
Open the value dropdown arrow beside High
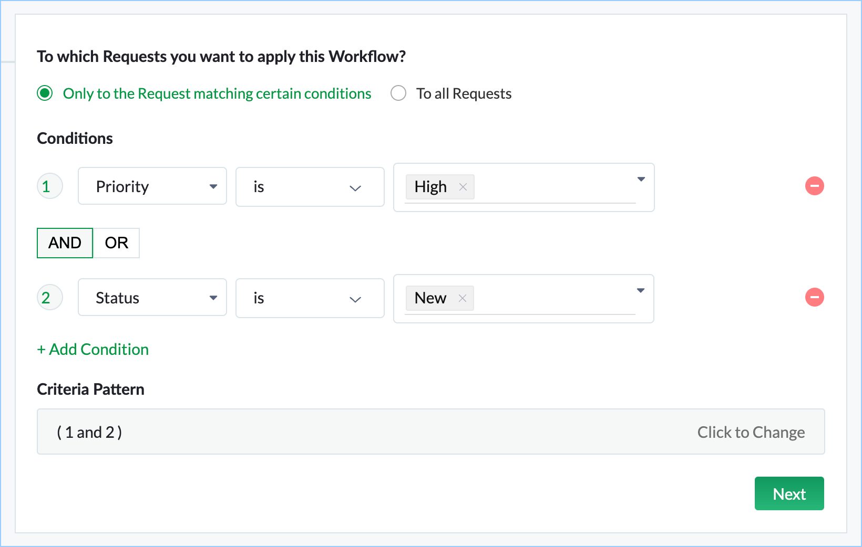pos(641,180)
